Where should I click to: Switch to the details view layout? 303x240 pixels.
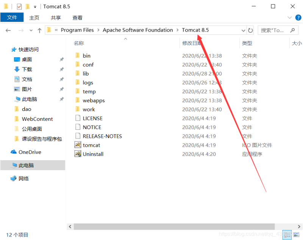click(x=287, y=235)
